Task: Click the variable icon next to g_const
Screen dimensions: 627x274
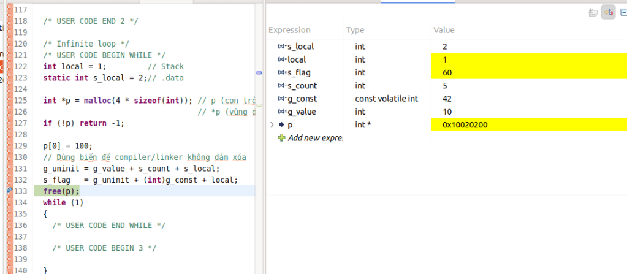Action: click(x=282, y=99)
